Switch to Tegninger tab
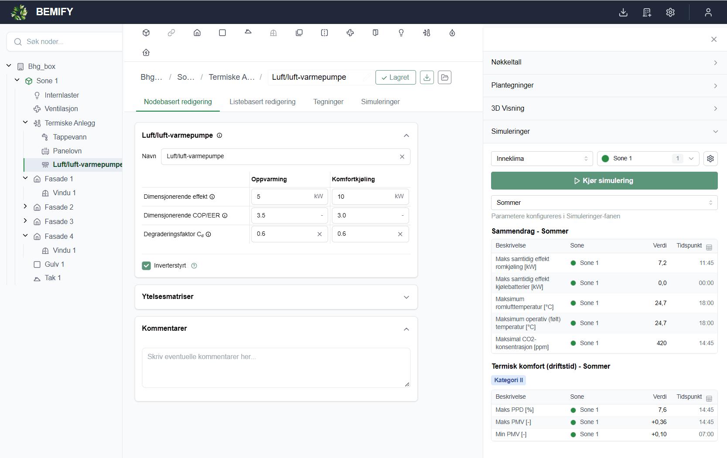Screen dimensions: 727x458 point(328,102)
